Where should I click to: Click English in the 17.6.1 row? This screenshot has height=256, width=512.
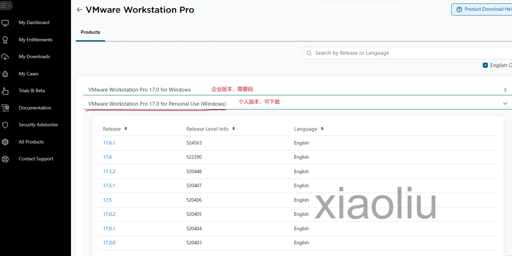pyautogui.click(x=301, y=143)
